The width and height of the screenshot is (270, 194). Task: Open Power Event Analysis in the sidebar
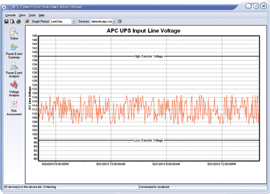[14, 70]
